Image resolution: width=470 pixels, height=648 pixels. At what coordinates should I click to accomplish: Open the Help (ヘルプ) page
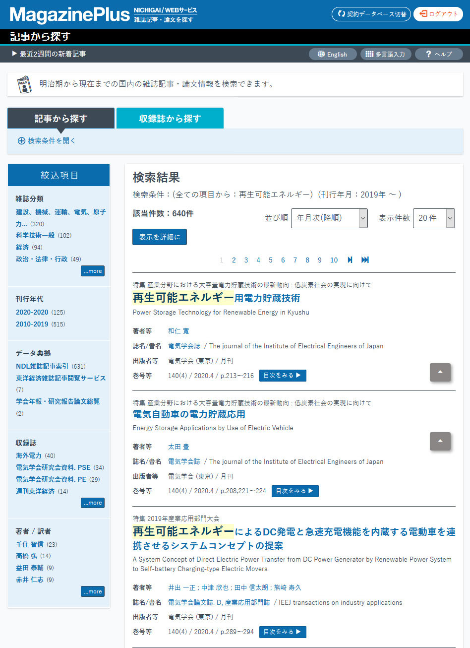pyautogui.click(x=438, y=54)
